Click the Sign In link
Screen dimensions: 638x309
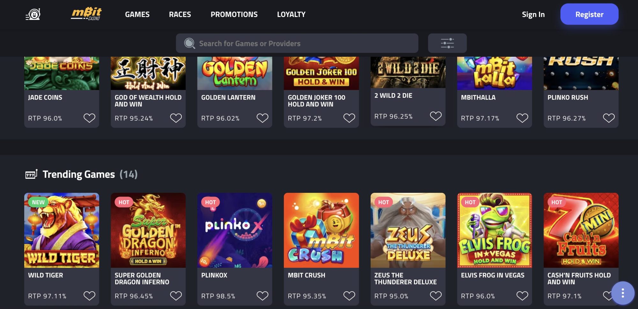[533, 14]
